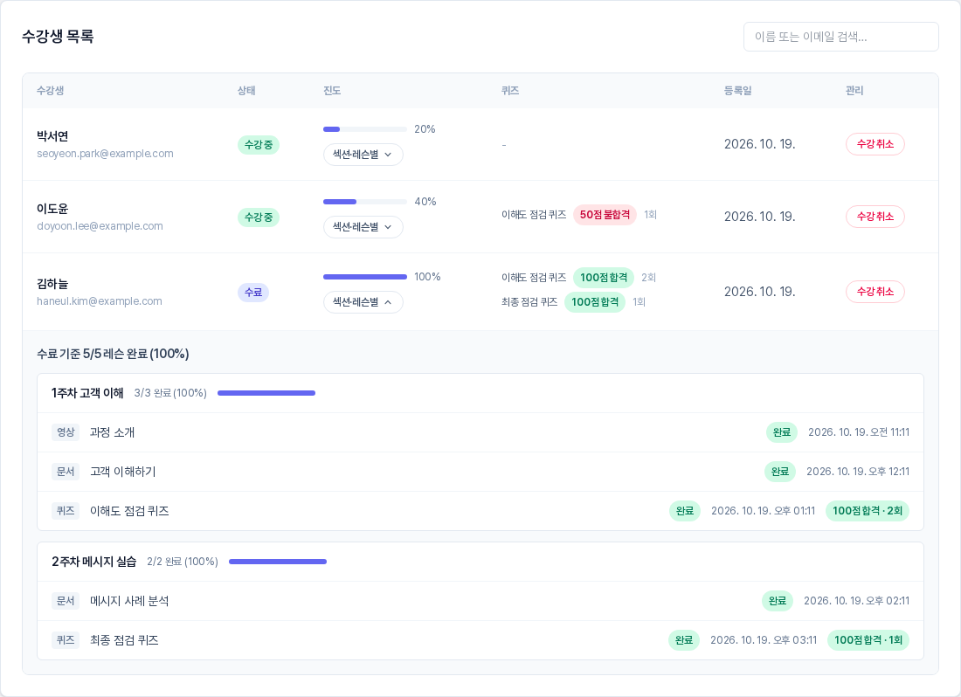
Task: Click the student name 이도윤
Action: (52, 208)
